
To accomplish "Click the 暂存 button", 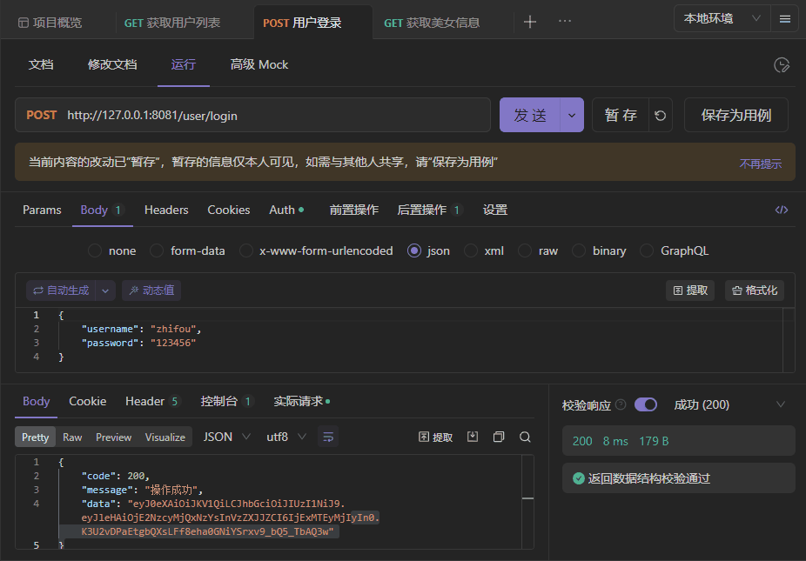I will (621, 115).
